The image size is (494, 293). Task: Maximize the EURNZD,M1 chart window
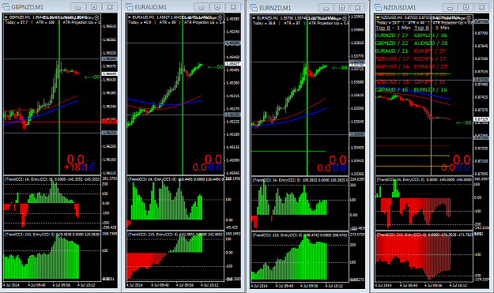pyautogui.click(x=341, y=8)
